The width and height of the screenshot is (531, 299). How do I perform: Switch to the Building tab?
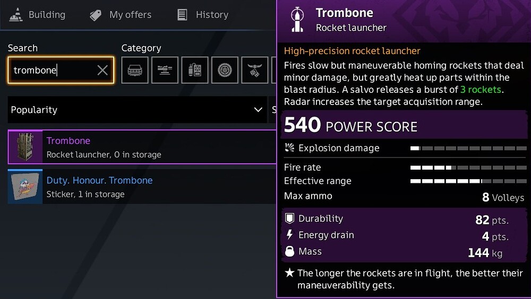tap(38, 15)
